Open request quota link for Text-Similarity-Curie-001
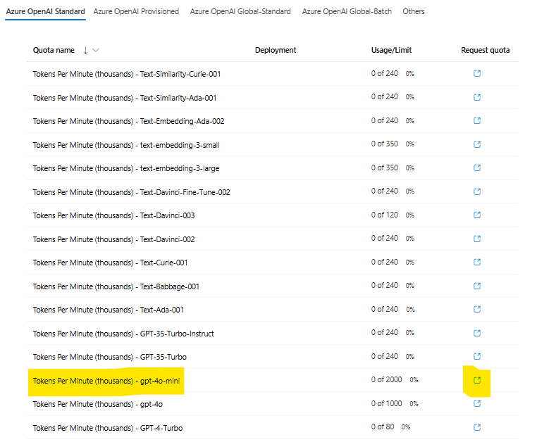Viewport: 537px width, 442px height. pyautogui.click(x=477, y=73)
